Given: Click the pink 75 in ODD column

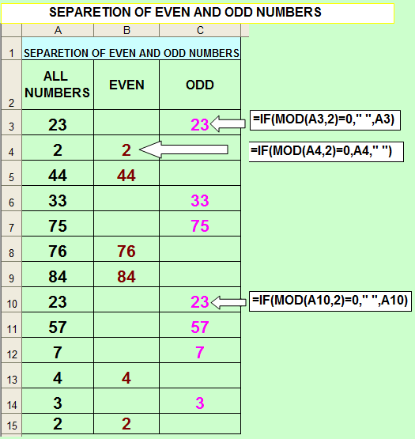Looking at the screenshot, I should [x=200, y=226].
